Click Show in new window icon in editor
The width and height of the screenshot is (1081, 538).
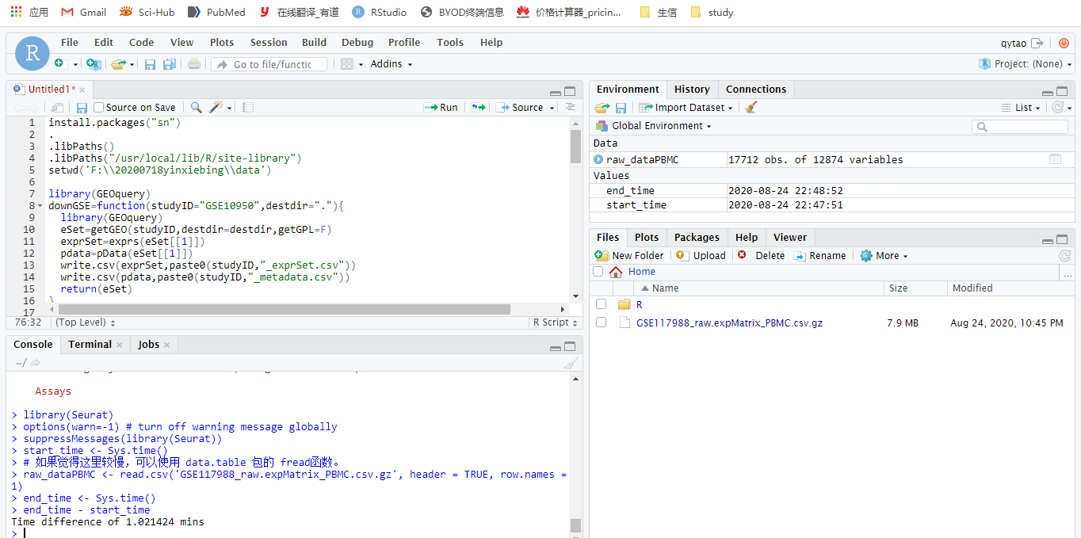point(57,107)
